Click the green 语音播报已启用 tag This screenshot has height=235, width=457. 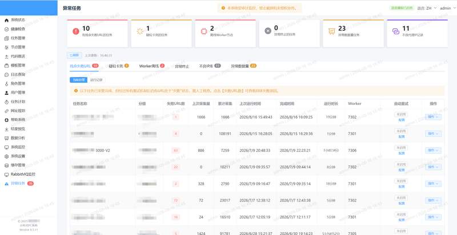tap(402, 8)
